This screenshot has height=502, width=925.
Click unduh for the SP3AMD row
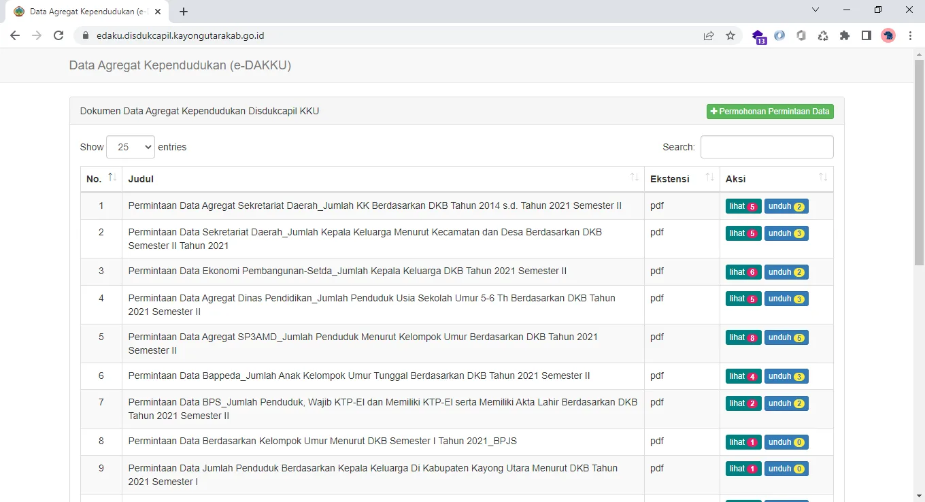coord(786,337)
